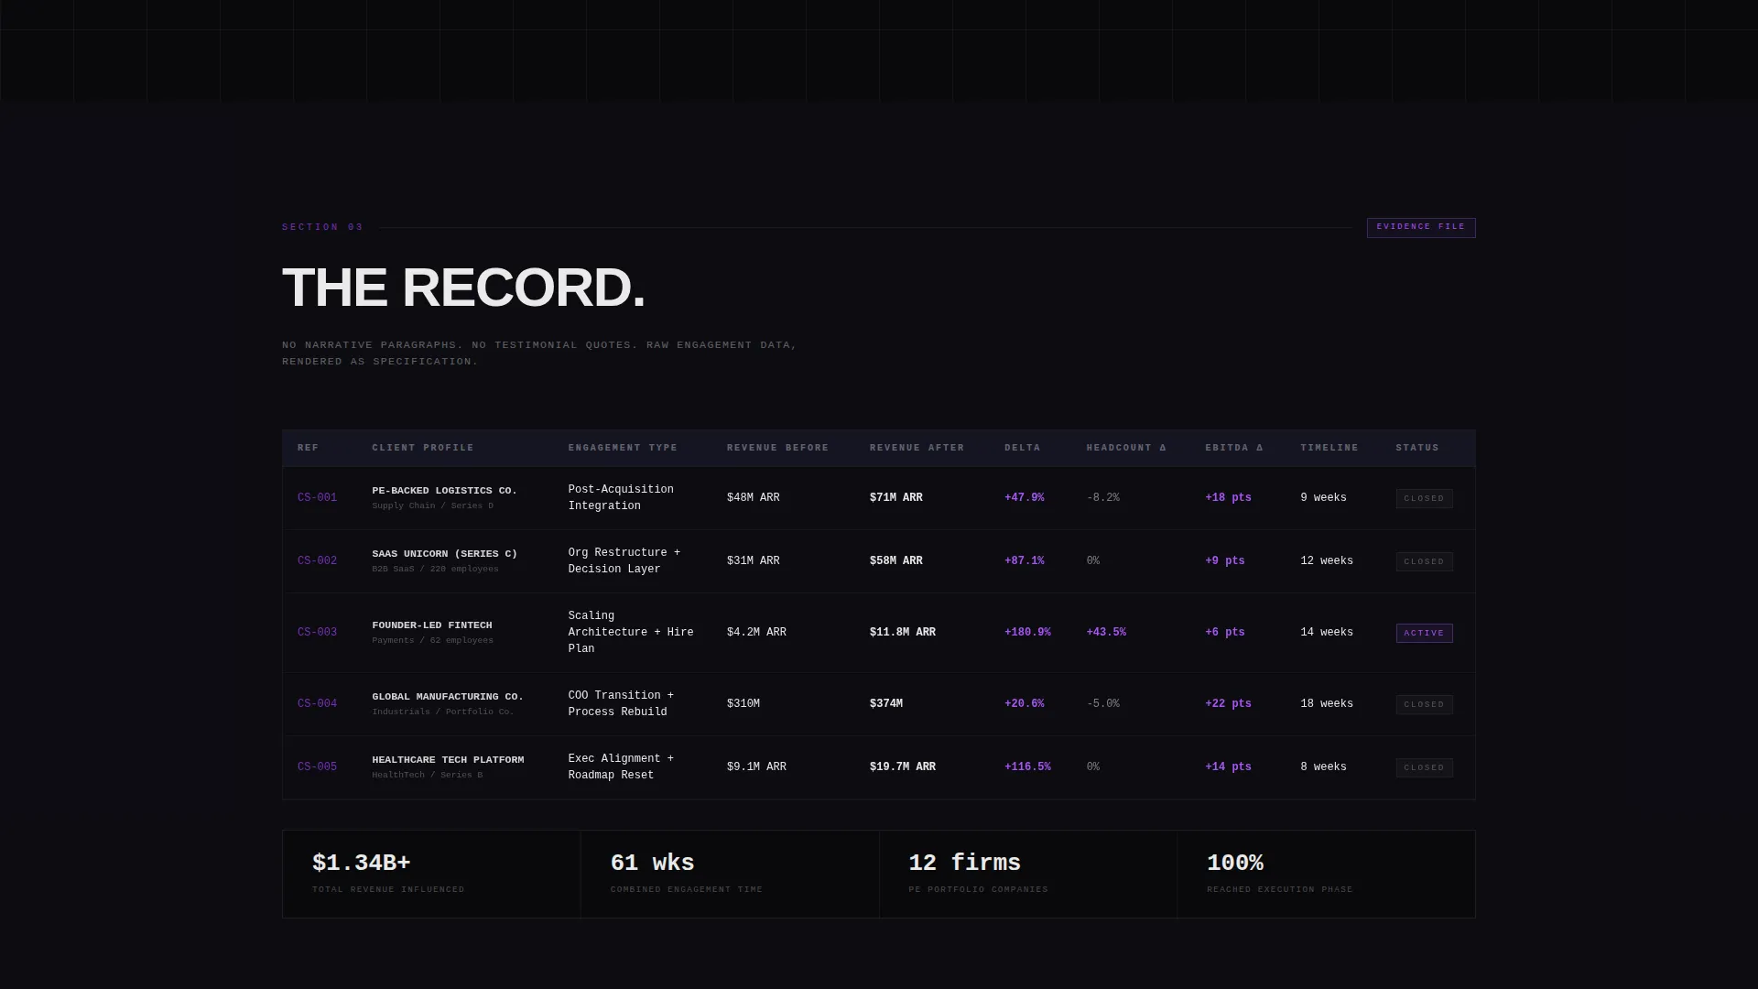Viewport: 1758px width, 989px height.
Task: Click the EVIDENCE FILE badge
Action: [1420, 227]
